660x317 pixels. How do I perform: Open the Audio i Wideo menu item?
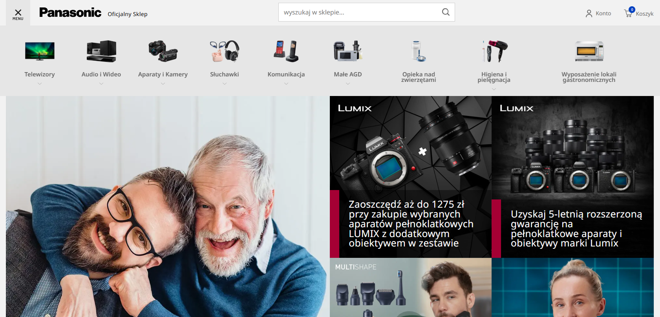[101, 74]
